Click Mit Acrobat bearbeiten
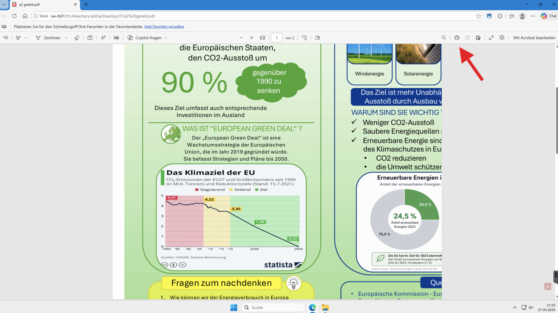 coord(534,38)
